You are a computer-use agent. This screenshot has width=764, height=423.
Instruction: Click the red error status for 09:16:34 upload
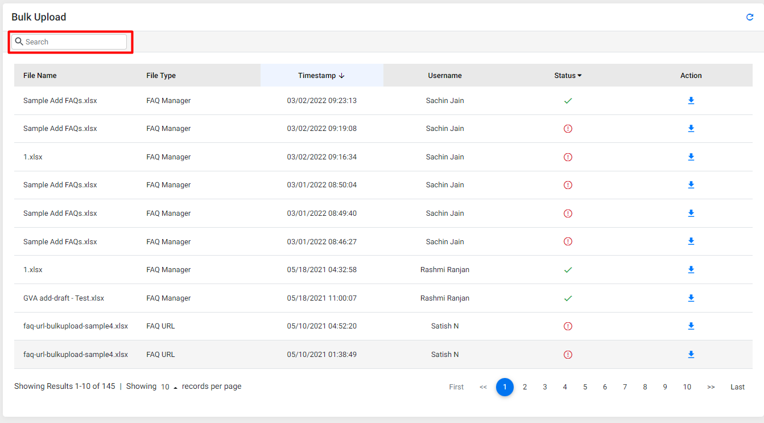568,157
